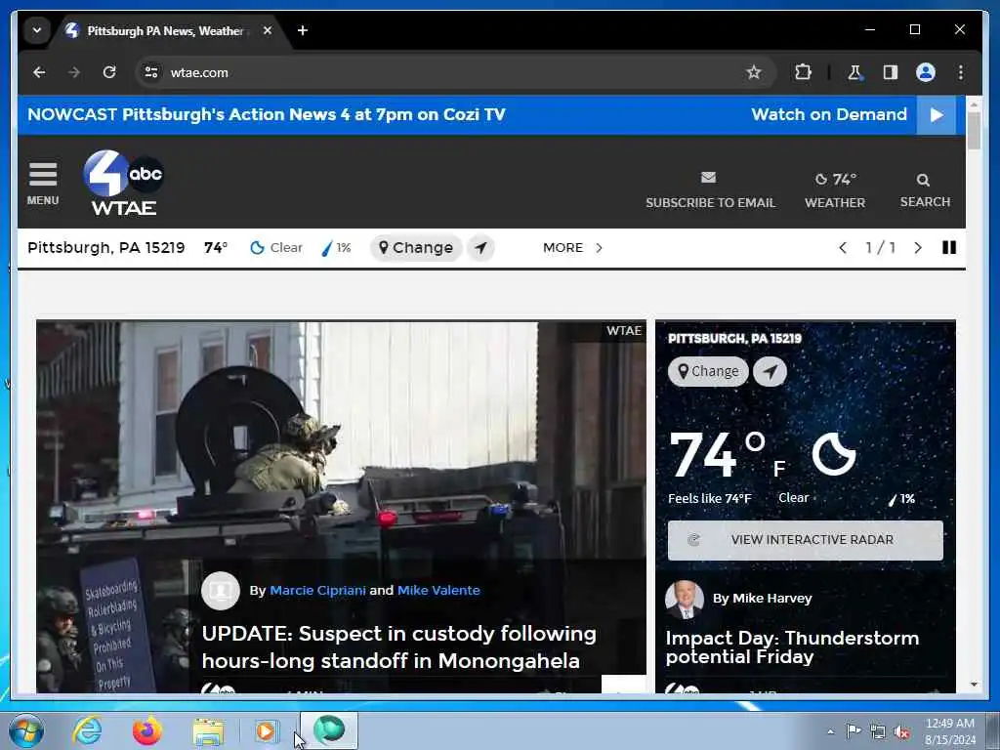Click the scrollbar down arrow
The image size is (1000, 750).
(x=974, y=685)
